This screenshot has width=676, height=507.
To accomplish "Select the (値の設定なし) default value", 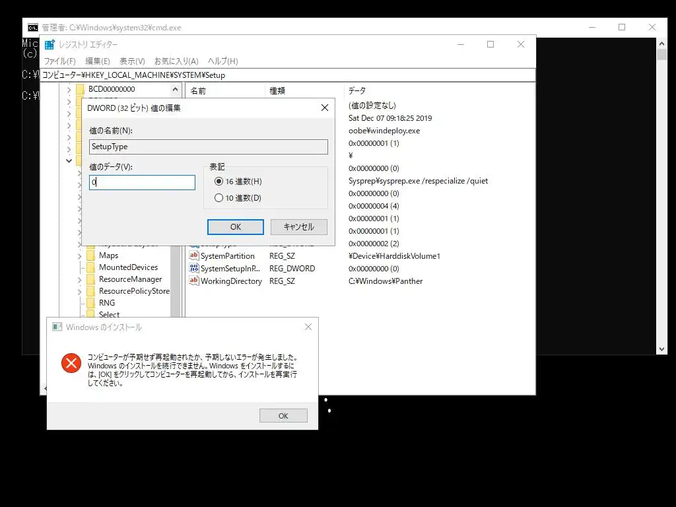I will click(372, 105).
